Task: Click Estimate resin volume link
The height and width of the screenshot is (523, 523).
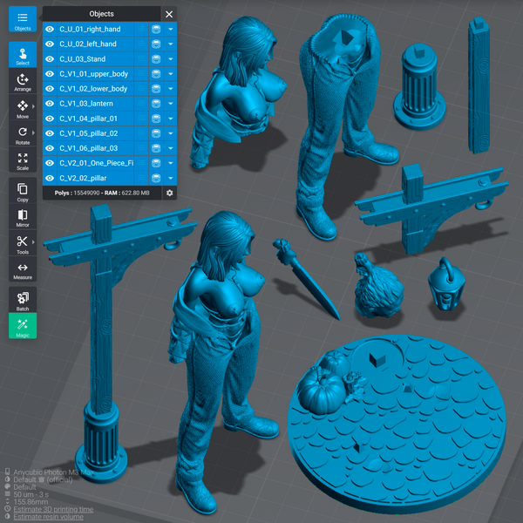Action: pos(48,517)
